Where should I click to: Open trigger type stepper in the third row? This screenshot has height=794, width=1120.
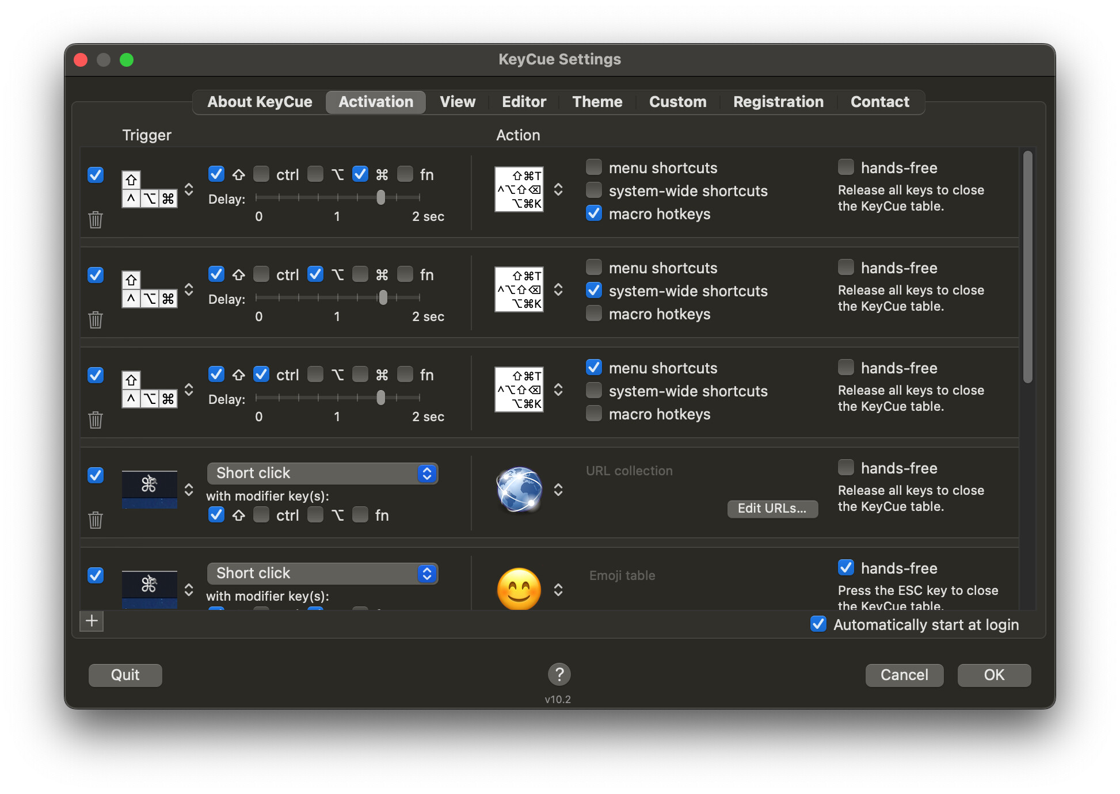[x=189, y=390]
